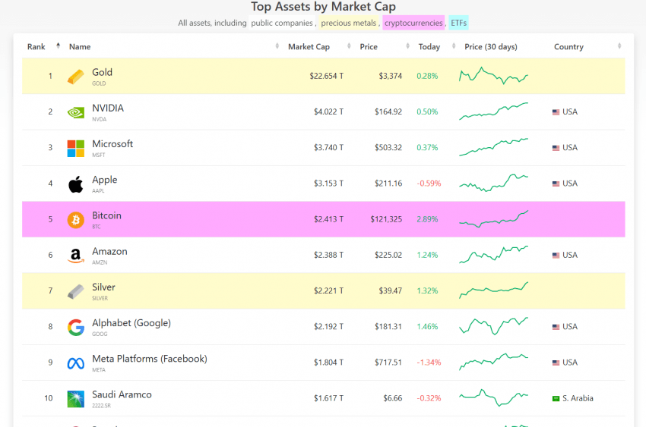Open the Amazon company link
Image resolution: width=646 pixels, height=427 pixels.
(x=109, y=252)
